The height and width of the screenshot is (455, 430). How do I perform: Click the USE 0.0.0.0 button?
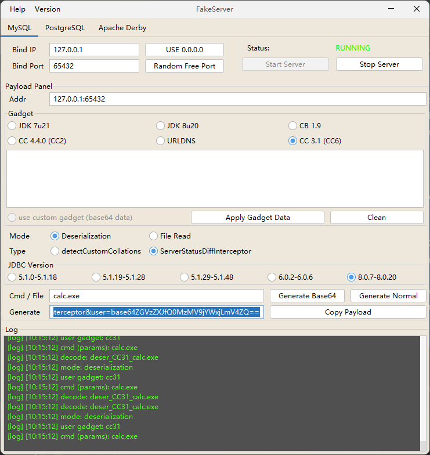[184, 50]
